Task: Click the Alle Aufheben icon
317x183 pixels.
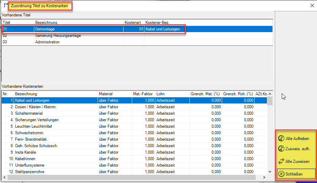Action: (x=281, y=138)
